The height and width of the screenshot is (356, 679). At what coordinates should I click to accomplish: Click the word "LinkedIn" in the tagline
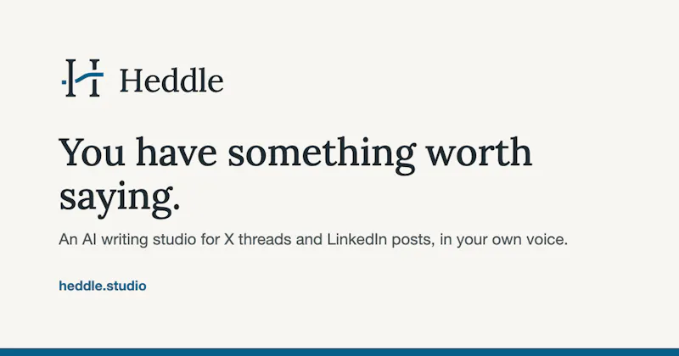tap(356, 239)
